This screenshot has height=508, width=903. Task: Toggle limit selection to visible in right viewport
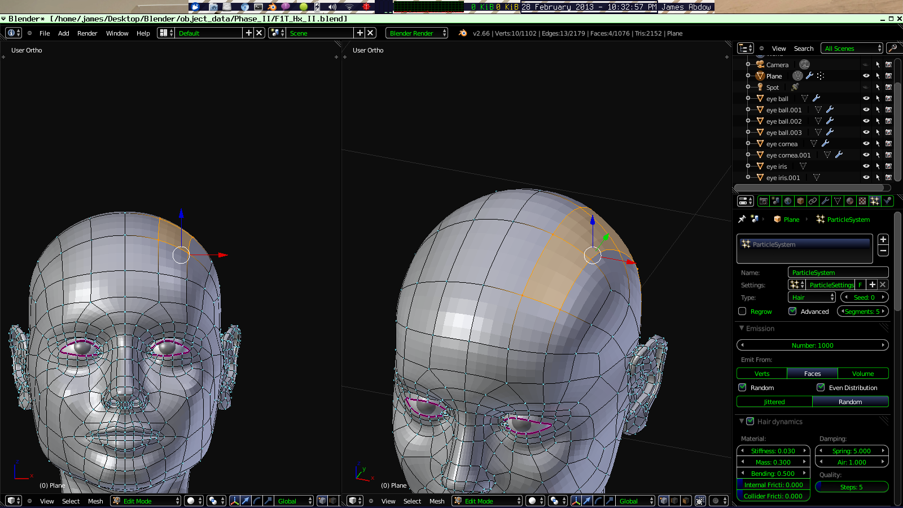700,501
